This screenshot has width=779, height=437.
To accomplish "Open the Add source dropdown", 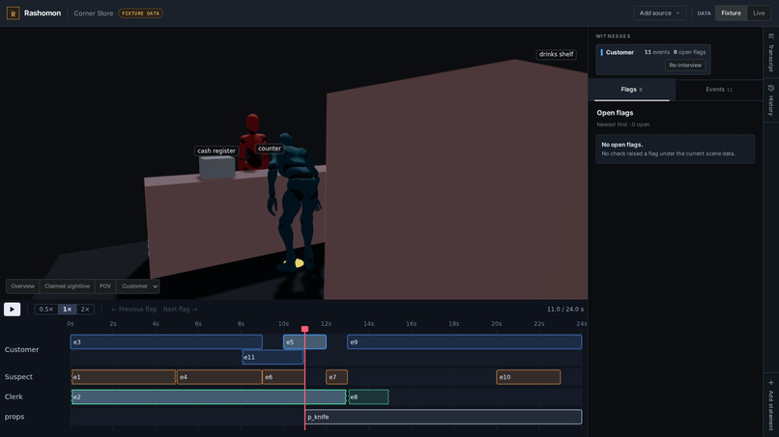I will [659, 14].
